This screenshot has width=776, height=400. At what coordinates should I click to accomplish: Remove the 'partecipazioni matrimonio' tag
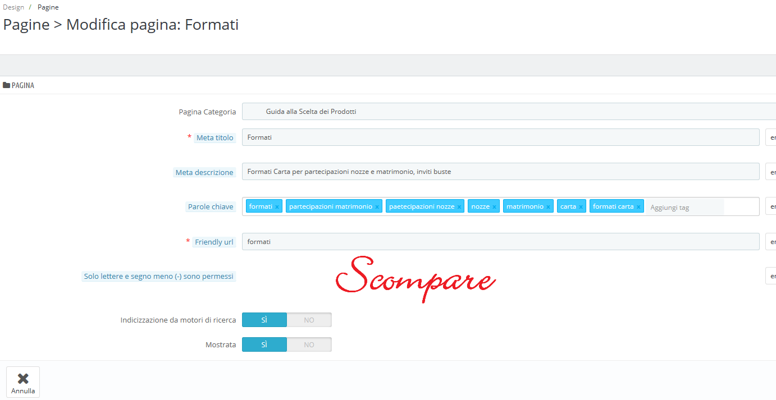(x=377, y=207)
